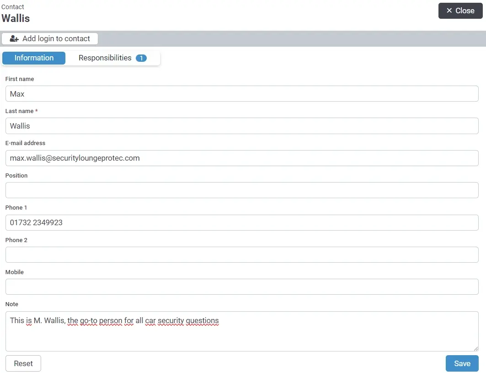Click the Mobile number field
Screen dimensions: 486x373
[241, 287]
